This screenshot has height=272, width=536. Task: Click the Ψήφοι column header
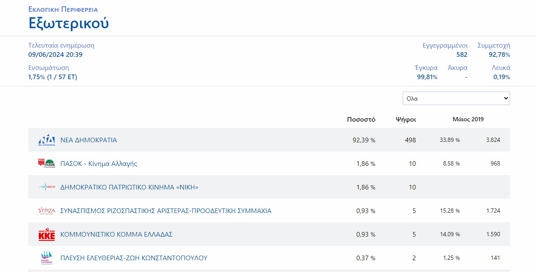click(x=406, y=120)
